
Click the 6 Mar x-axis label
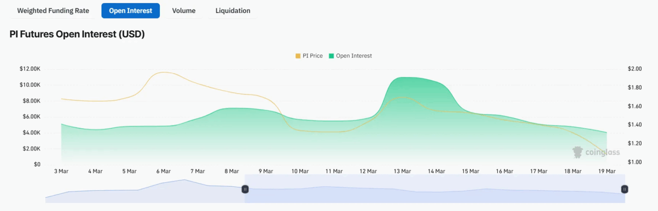tap(163, 171)
